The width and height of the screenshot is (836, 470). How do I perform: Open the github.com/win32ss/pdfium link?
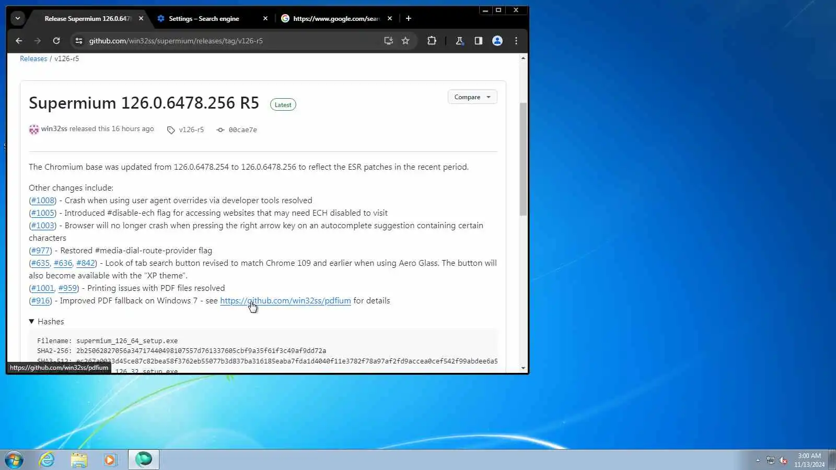(x=285, y=301)
